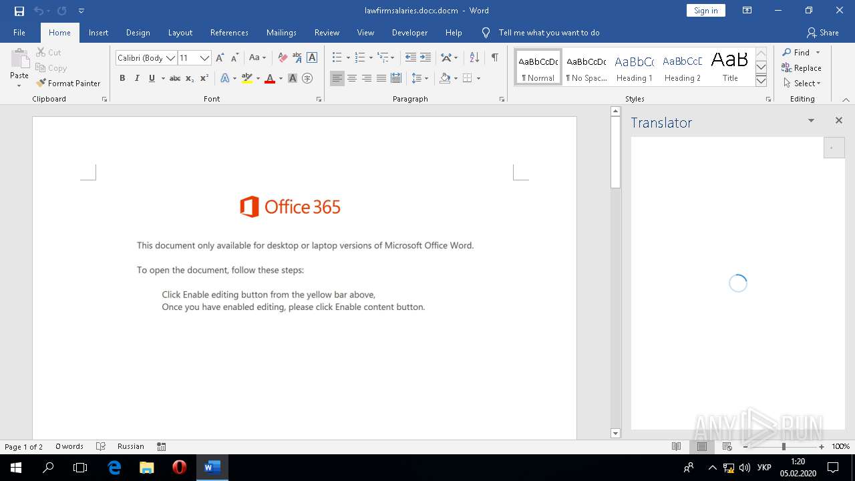Toggle Strikethrough formatting
855x481 pixels.
pyautogui.click(x=175, y=78)
